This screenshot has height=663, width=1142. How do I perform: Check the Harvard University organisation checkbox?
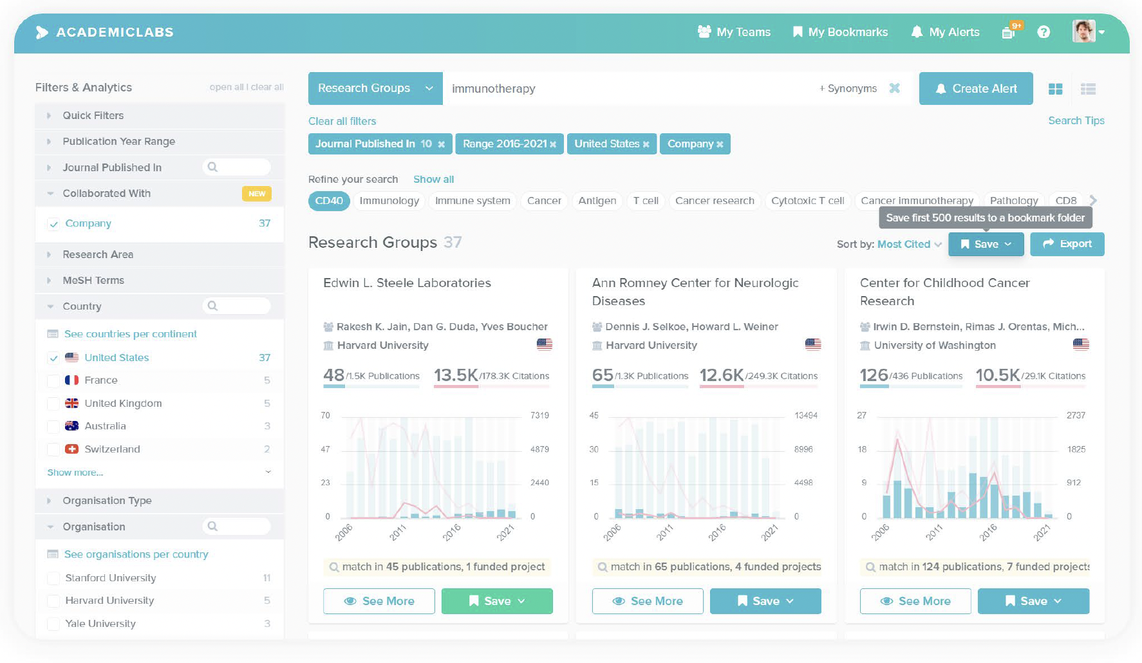tap(54, 601)
